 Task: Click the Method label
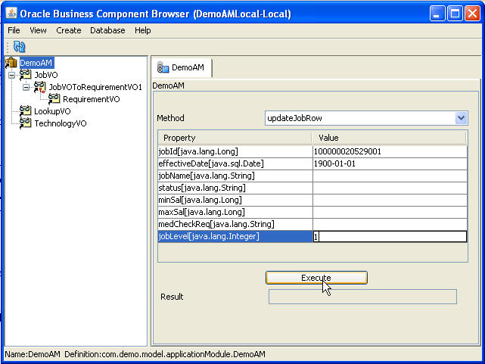170,118
